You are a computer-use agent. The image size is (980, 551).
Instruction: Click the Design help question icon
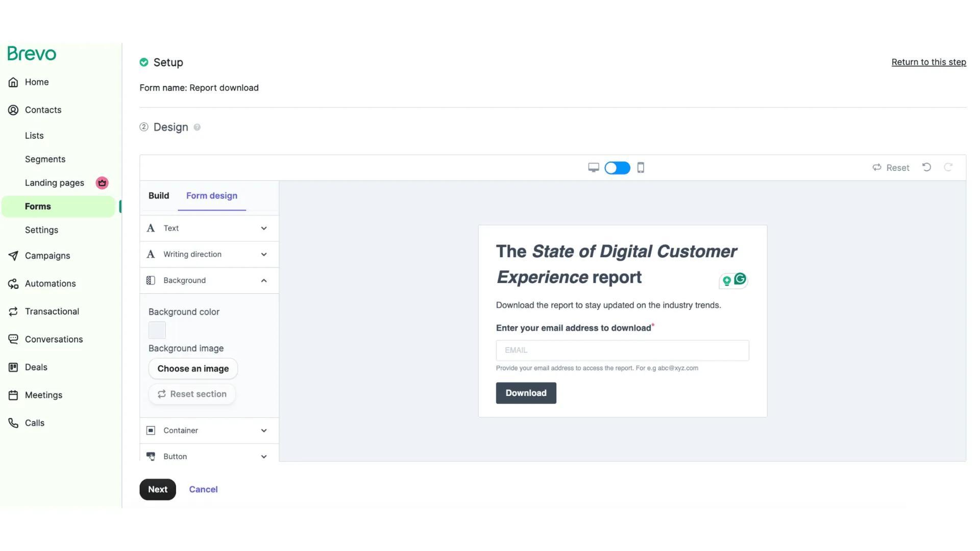pyautogui.click(x=197, y=128)
